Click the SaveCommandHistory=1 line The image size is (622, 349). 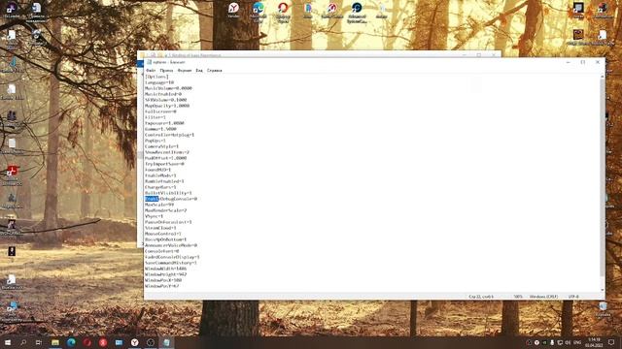click(171, 263)
